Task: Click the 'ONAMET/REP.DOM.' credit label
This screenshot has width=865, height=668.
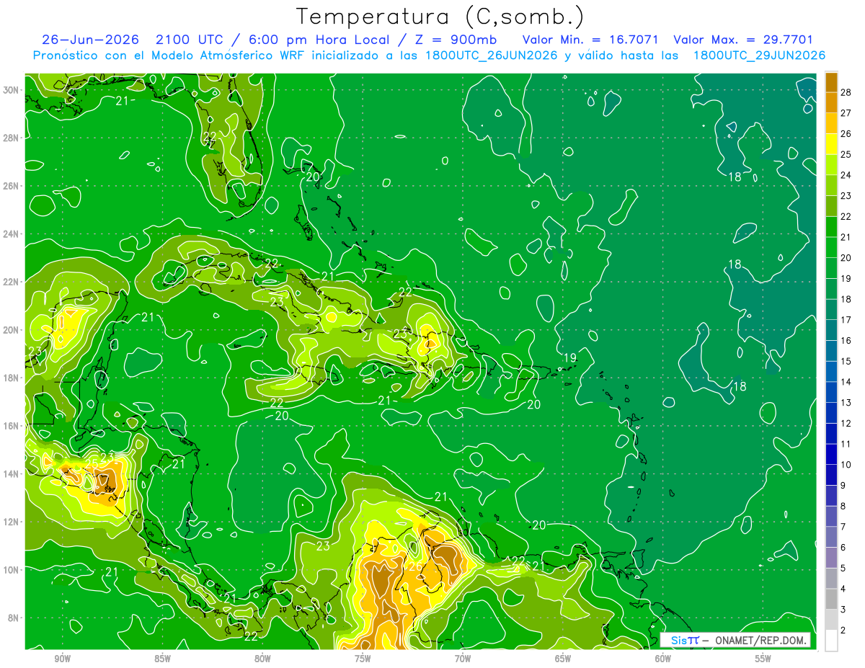Action: [760, 640]
